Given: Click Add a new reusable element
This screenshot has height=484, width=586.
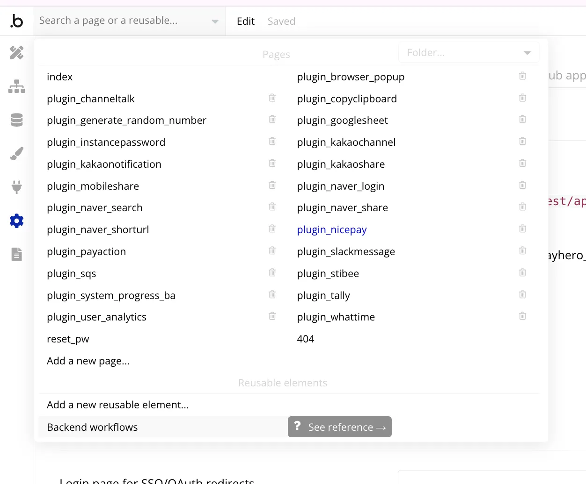Looking at the screenshot, I should point(117,405).
